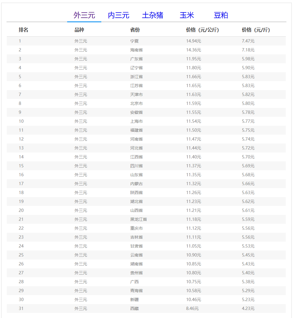Select the 江苏省 province cell

pos(136,86)
